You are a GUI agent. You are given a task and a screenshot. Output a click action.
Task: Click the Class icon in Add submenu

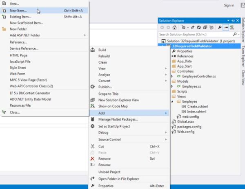[x=4, y=112]
